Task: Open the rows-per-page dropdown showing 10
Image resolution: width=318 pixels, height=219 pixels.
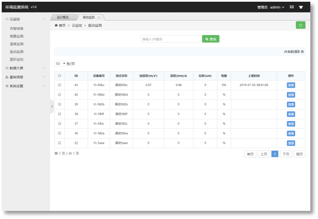Action: click(x=60, y=64)
